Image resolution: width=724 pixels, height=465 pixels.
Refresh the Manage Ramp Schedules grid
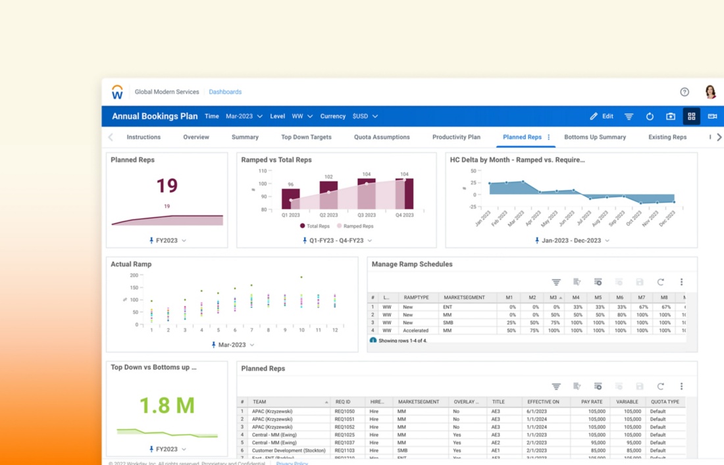[x=660, y=282]
